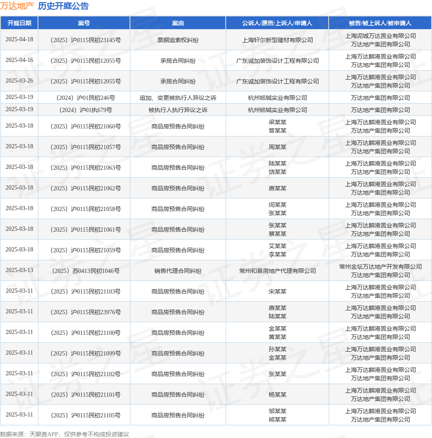Click the 万达地产 title text
432x438 pixels.
coord(17,6)
